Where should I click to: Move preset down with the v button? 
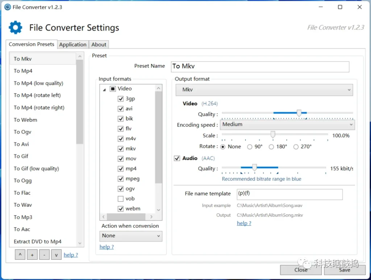point(56,255)
